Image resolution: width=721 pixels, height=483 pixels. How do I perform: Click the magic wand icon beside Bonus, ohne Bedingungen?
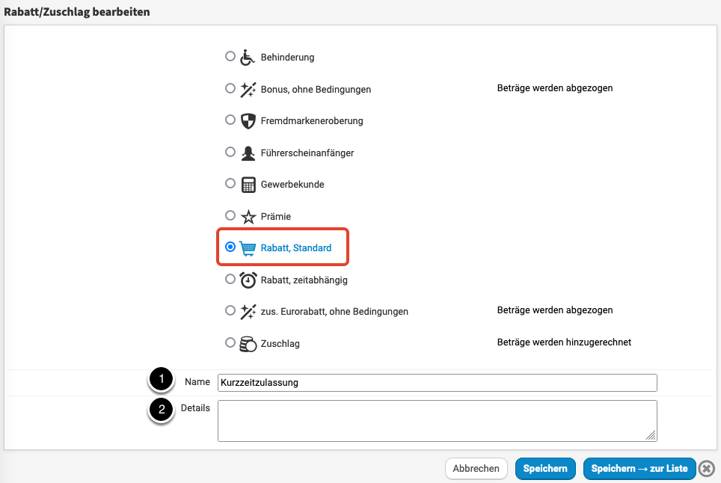[x=248, y=89]
